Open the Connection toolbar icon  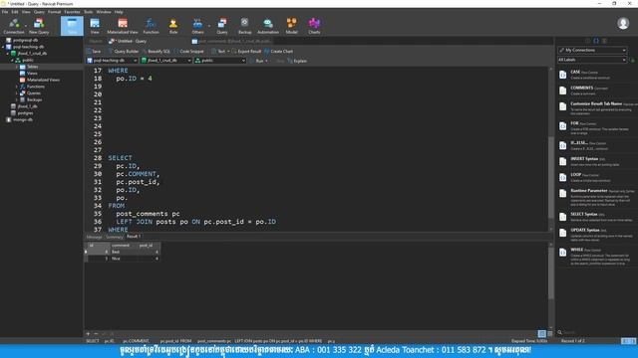13,26
